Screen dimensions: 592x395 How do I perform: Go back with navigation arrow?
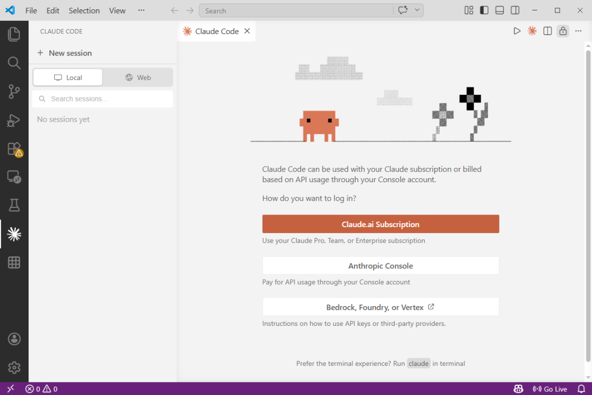click(x=174, y=10)
